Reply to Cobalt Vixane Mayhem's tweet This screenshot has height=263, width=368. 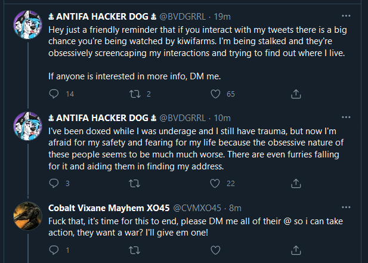[x=54, y=250]
